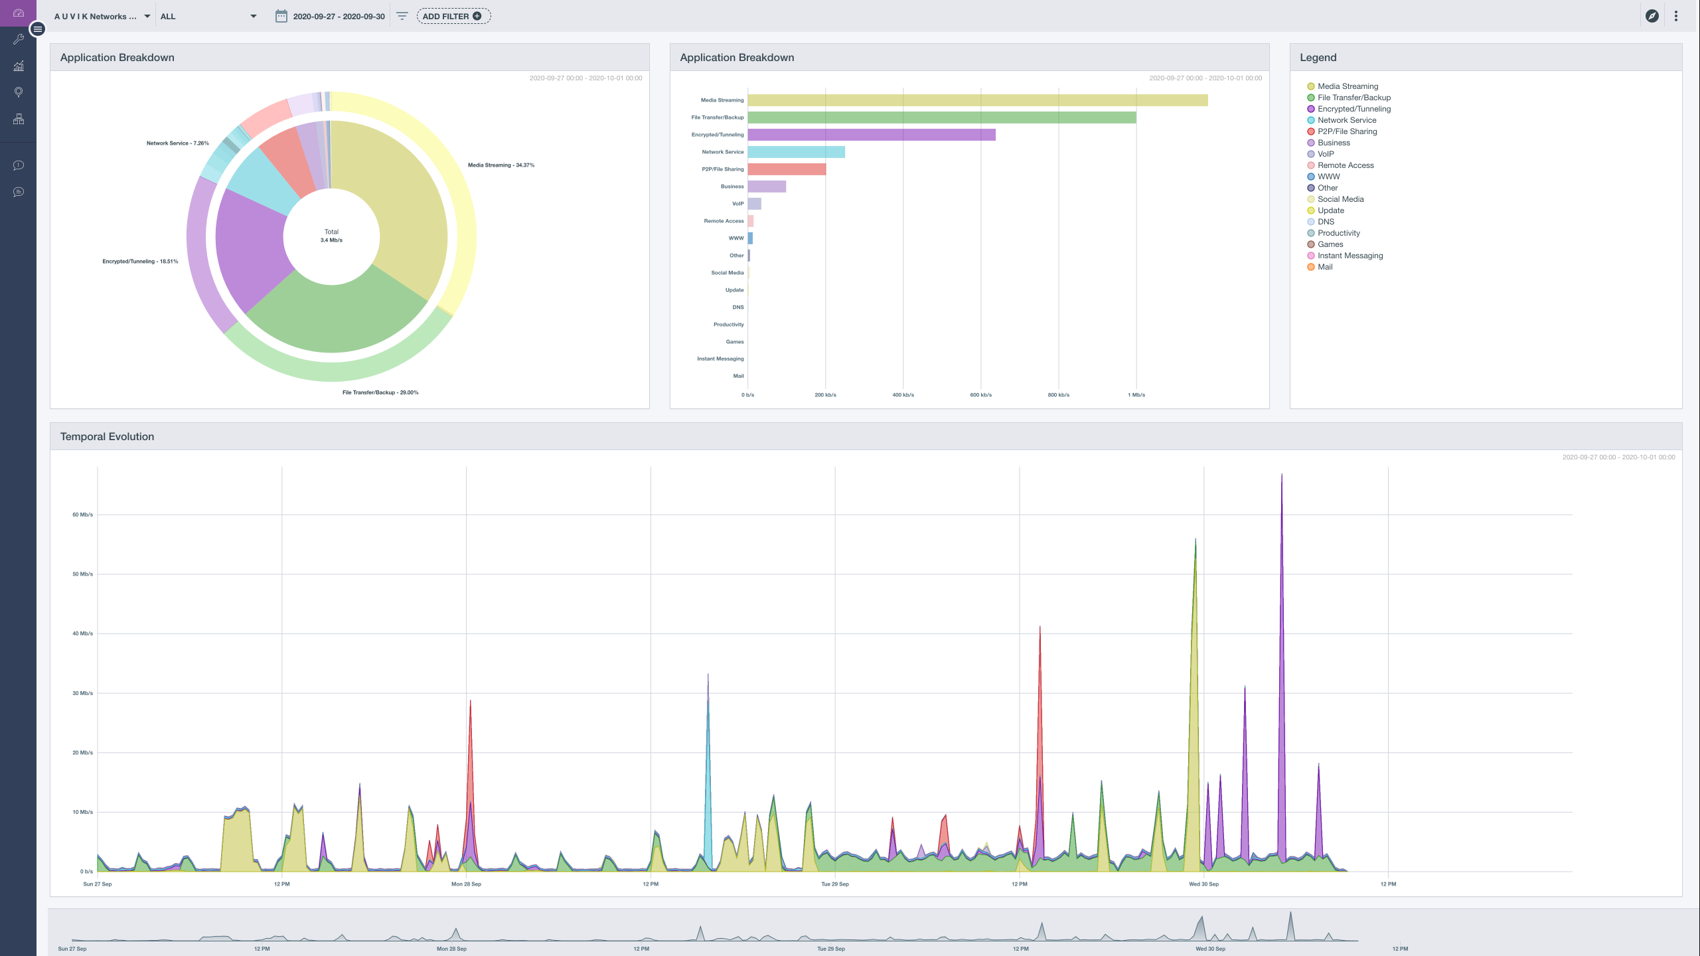
Task: Expand sidebar with hamburger menu button
Action: 38,29
